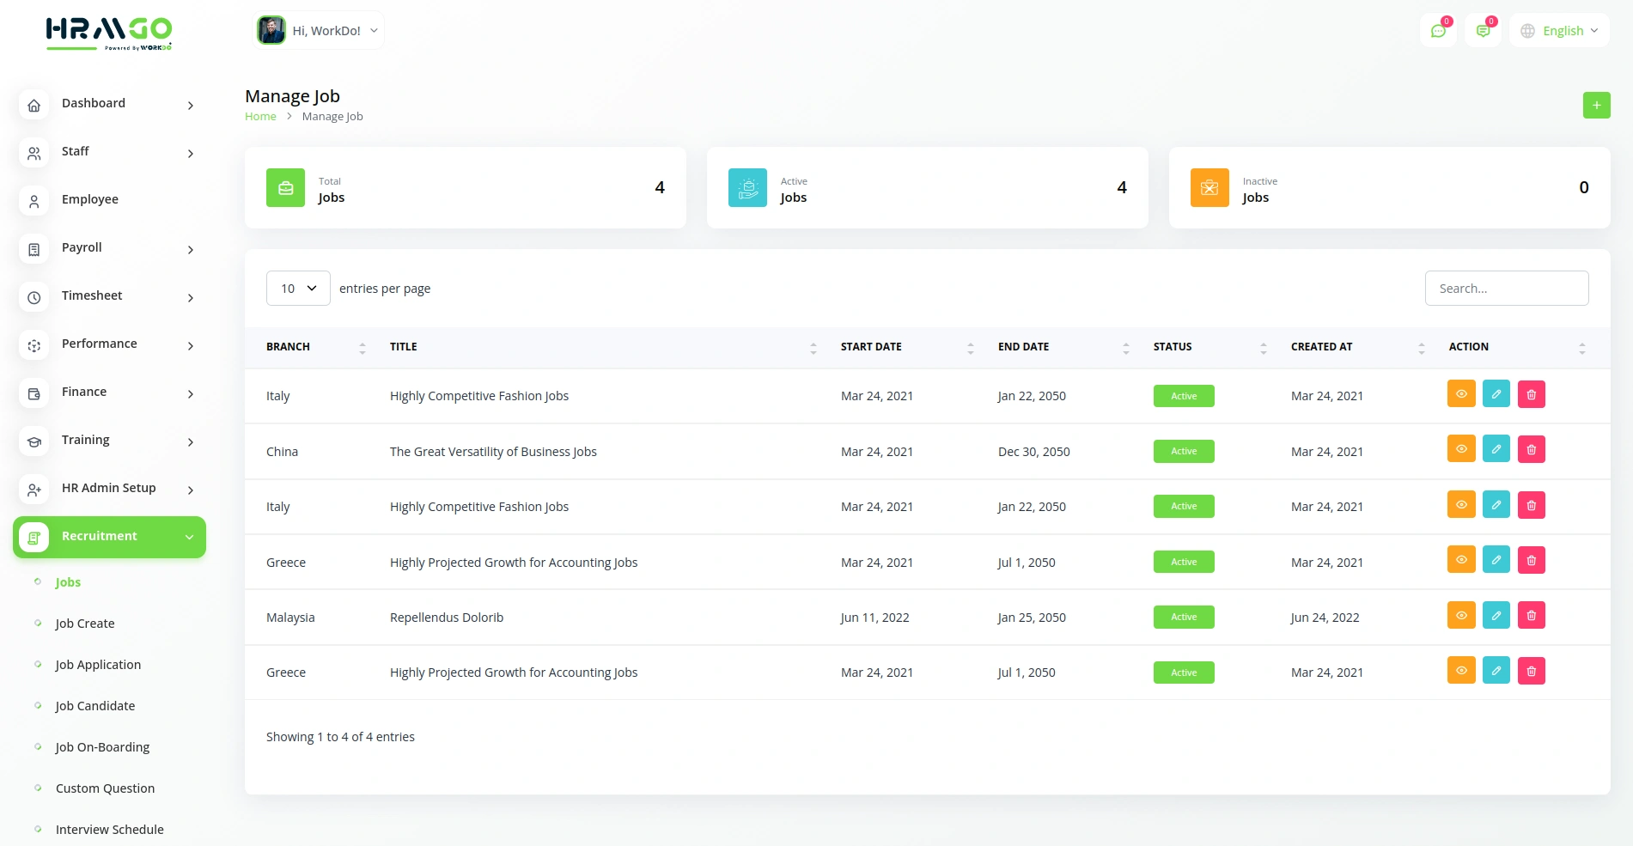View the first Italy fashion job details

(x=1460, y=394)
